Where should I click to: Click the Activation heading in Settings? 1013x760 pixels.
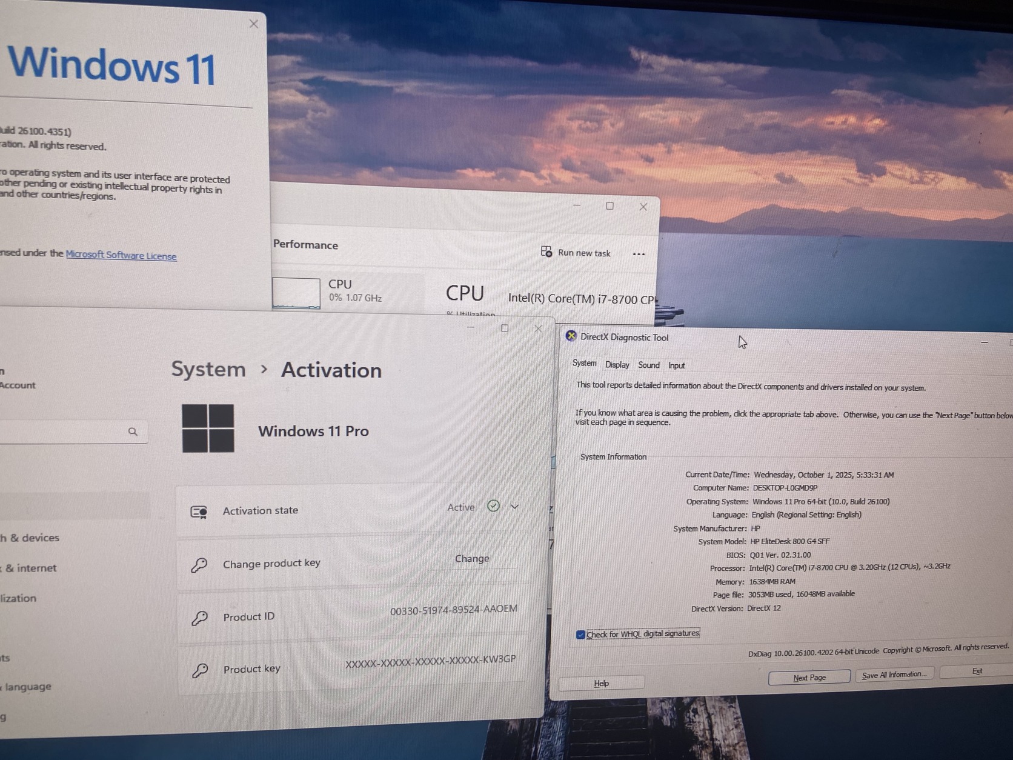coord(331,370)
